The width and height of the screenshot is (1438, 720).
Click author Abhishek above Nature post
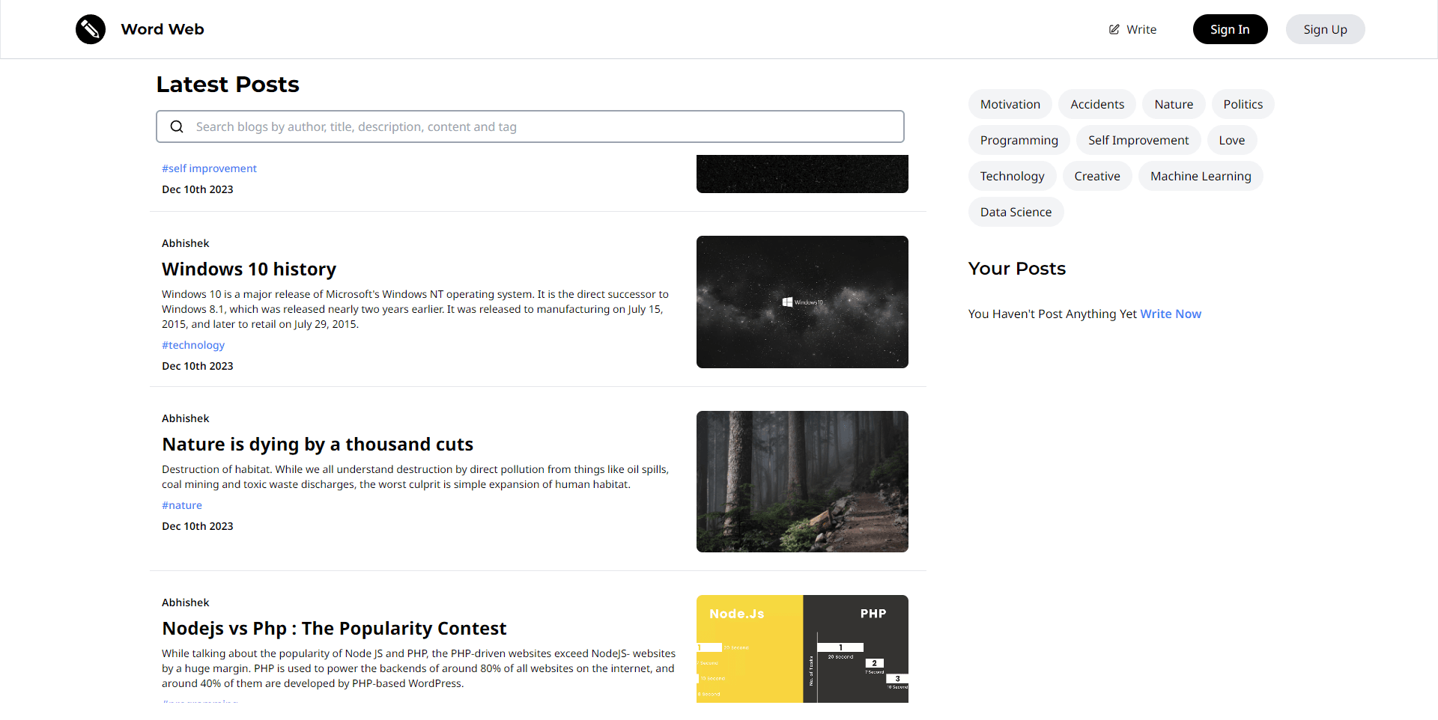(x=185, y=418)
